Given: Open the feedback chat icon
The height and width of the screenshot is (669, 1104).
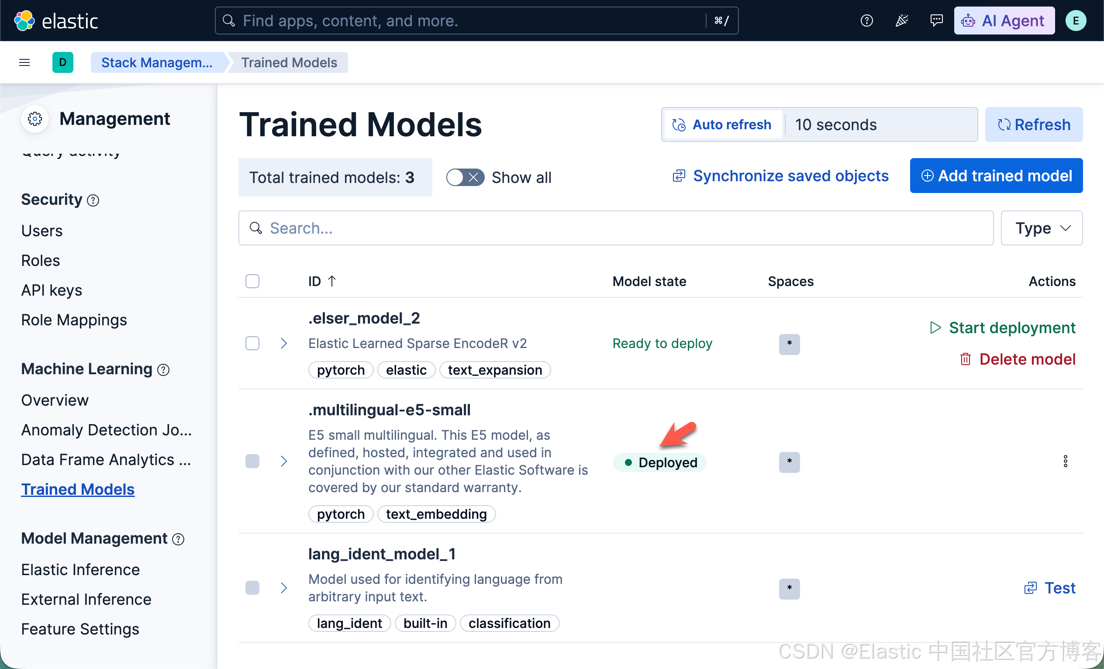Looking at the screenshot, I should tap(936, 21).
